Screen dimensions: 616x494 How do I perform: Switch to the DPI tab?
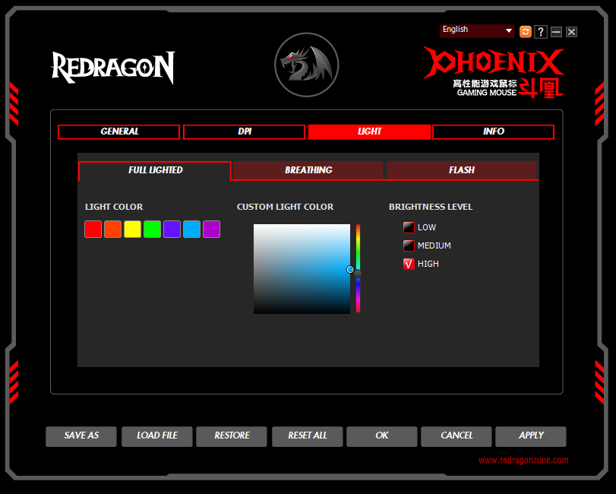tap(245, 131)
